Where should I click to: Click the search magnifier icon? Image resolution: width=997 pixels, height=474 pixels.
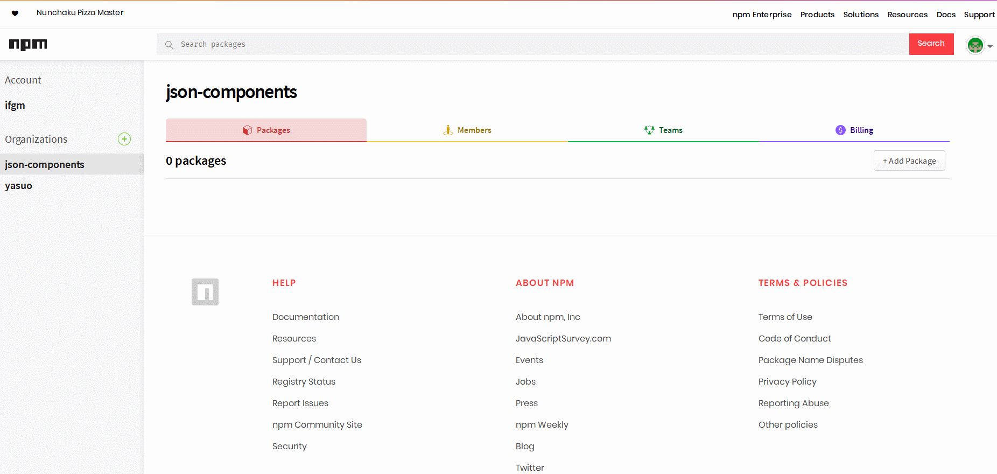tap(169, 45)
